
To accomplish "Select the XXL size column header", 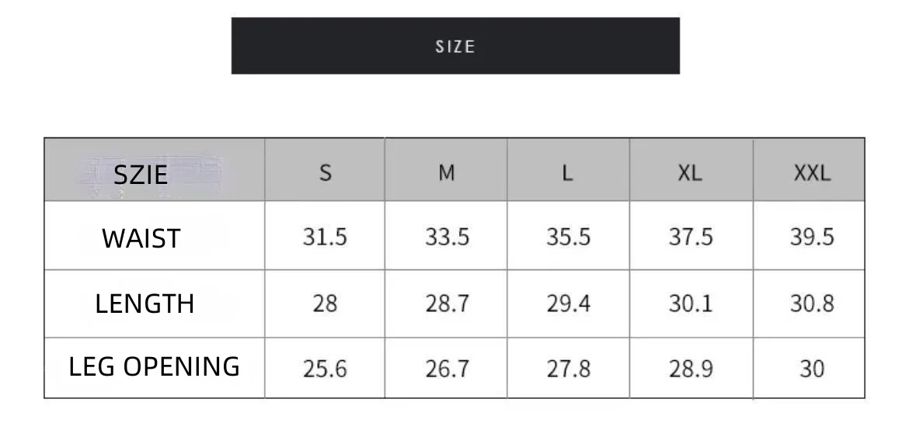I will pyautogui.click(x=812, y=172).
